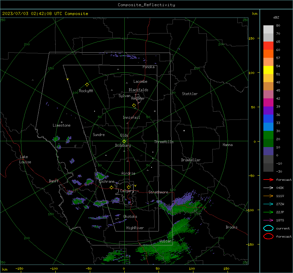The width and height of the screenshot is (293, 273).
Task: Click the small white asterisk above the Limestone label
Action: (62, 122)
